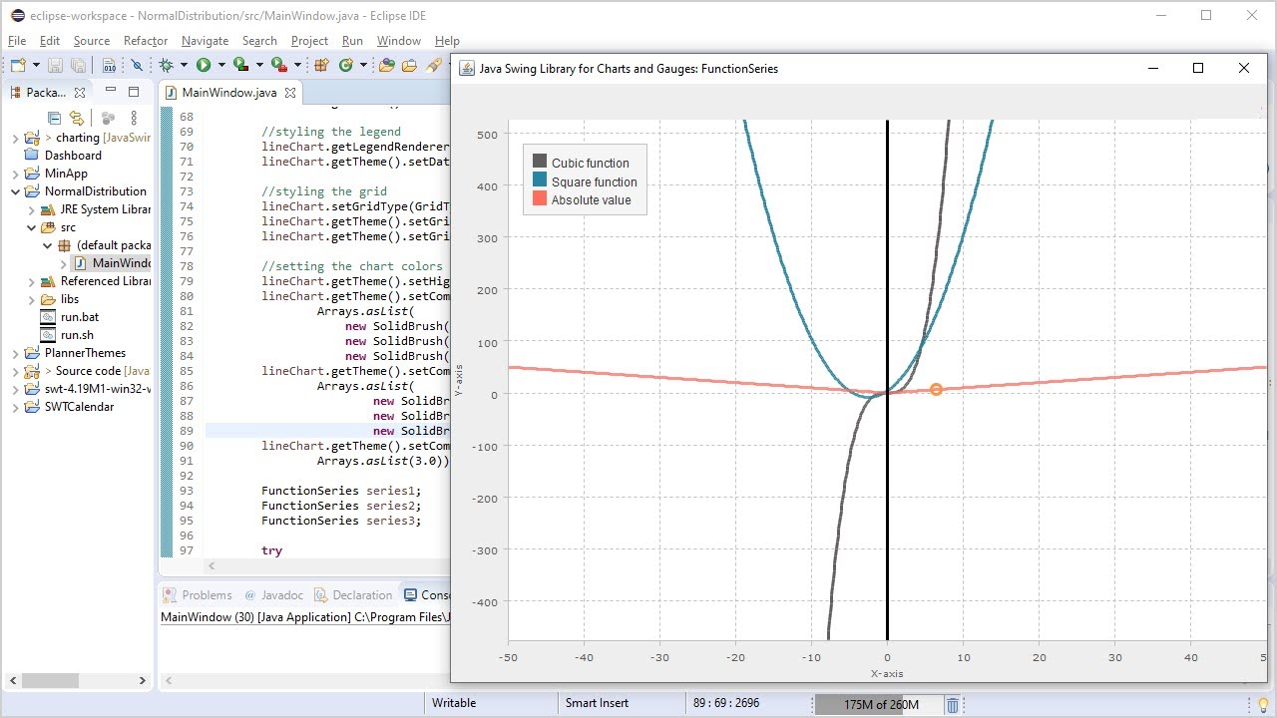Image resolution: width=1277 pixels, height=718 pixels.
Task: Expand the Referenced Libraries node
Action: 32,281
